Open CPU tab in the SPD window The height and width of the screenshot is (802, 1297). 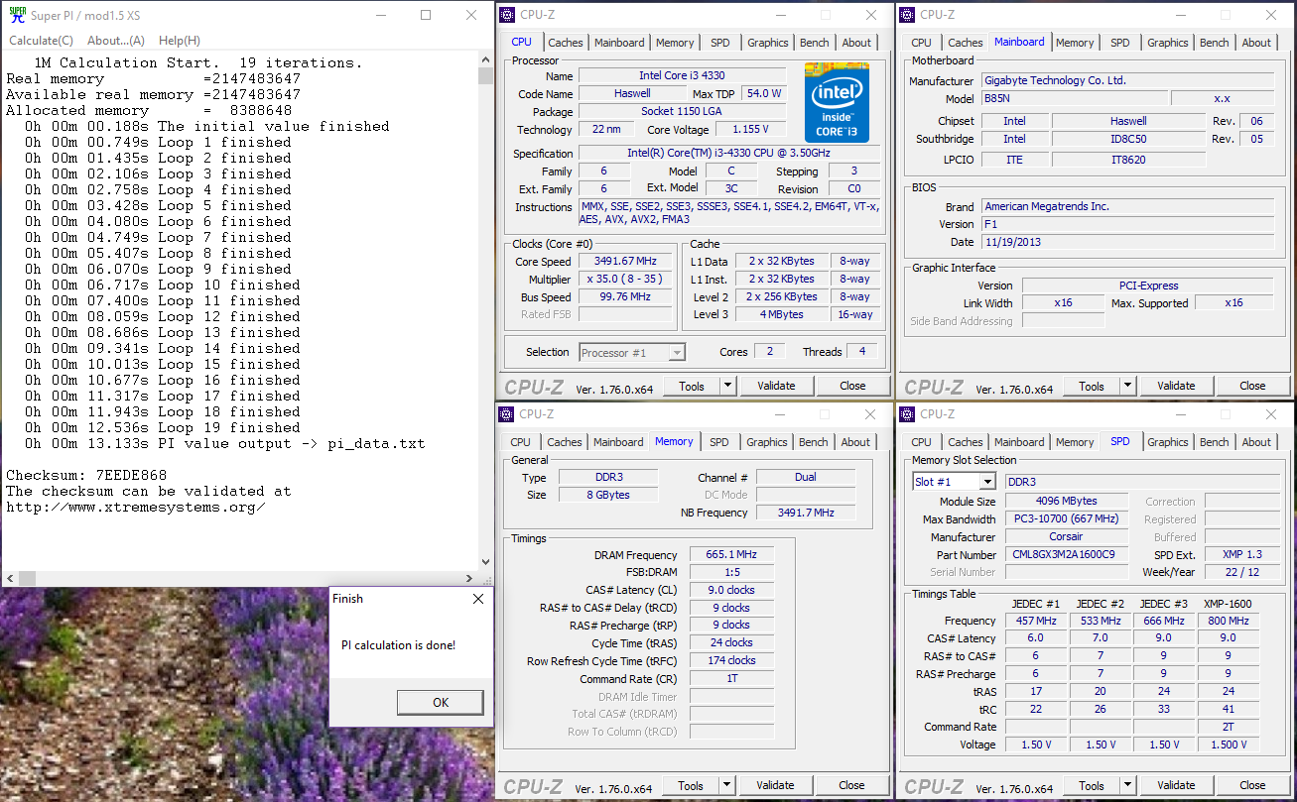pos(921,442)
